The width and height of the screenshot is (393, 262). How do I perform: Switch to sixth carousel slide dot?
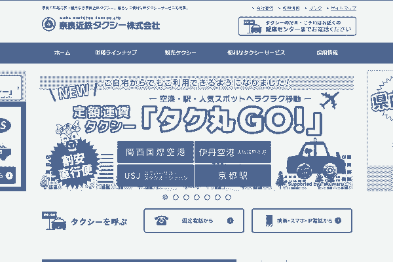point(217,197)
